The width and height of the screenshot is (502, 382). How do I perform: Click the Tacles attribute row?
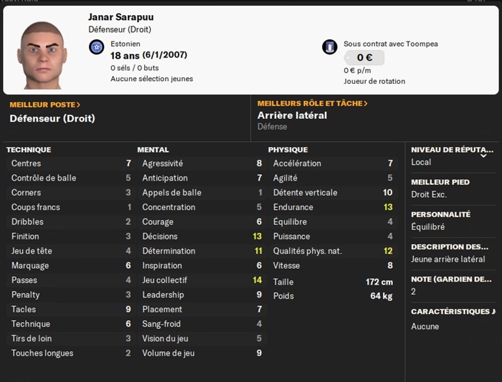click(x=70, y=310)
